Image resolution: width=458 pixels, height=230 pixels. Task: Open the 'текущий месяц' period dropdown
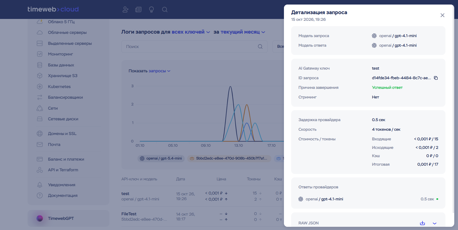(243, 32)
